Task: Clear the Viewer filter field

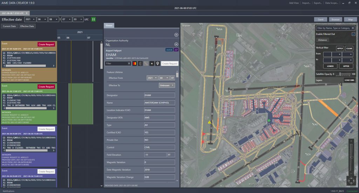Action: click(129, 64)
